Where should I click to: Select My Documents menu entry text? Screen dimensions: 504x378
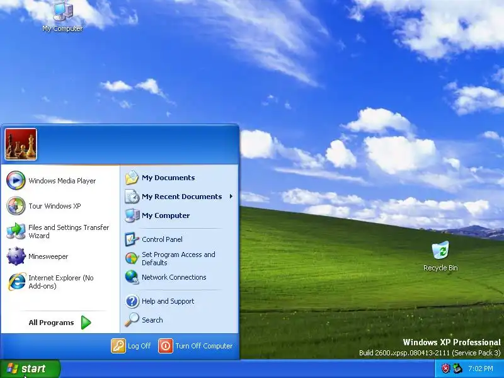pyautogui.click(x=168, y=178)
